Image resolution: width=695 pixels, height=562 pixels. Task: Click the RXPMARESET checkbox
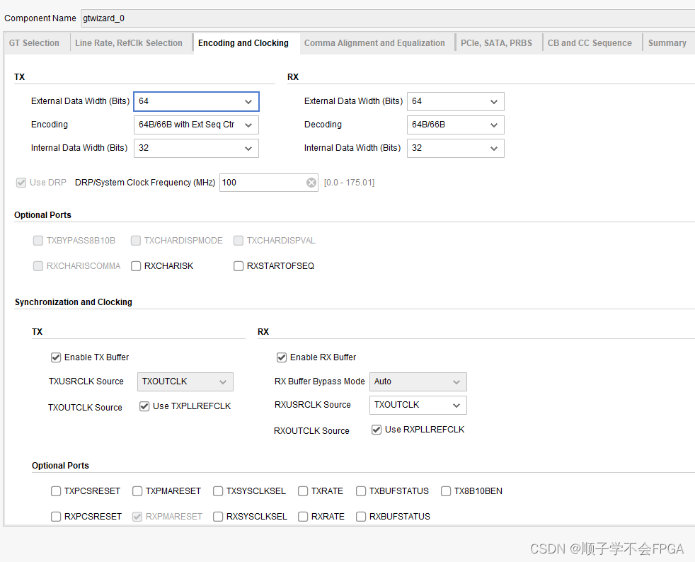pos(137,517)
